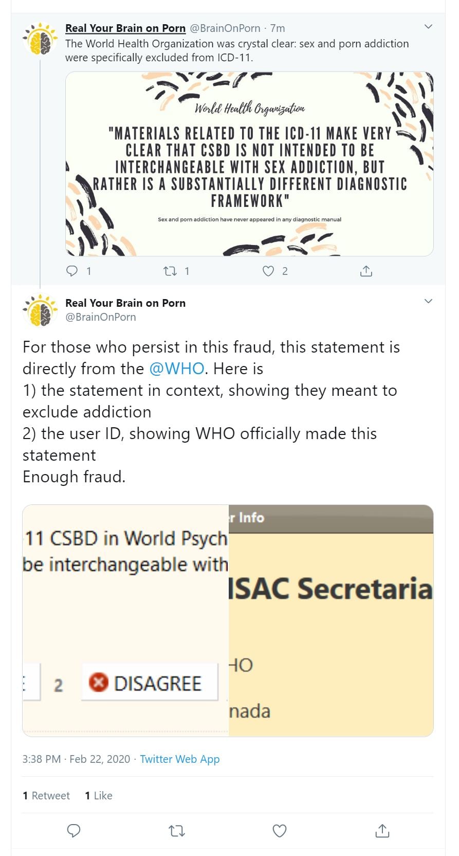Open the @WHO mention link
The height and width of the screenshot is (856, 459).
pyautogui.click(x=176, y=369)
